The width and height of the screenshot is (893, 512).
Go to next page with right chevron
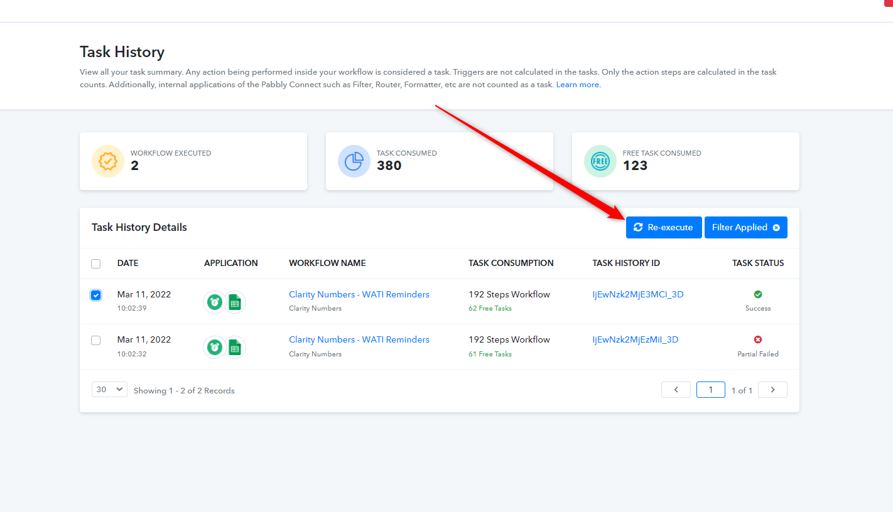[772, 390]
